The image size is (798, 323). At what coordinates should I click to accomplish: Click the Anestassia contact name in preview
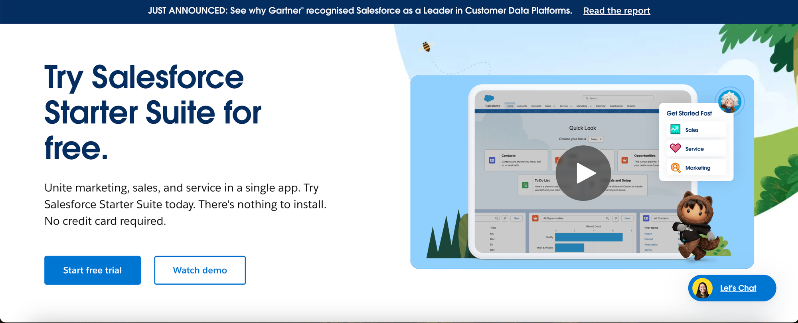[x=651, y=245]
